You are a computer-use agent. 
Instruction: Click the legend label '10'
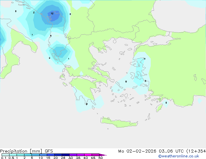tap(41, 158)
